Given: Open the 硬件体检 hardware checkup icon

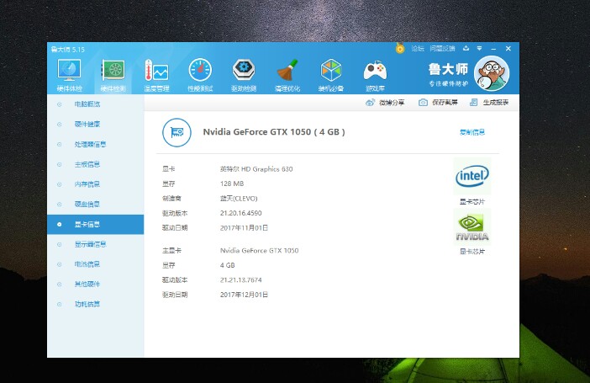Looking at the screenshot, I should tap(69, 76).
